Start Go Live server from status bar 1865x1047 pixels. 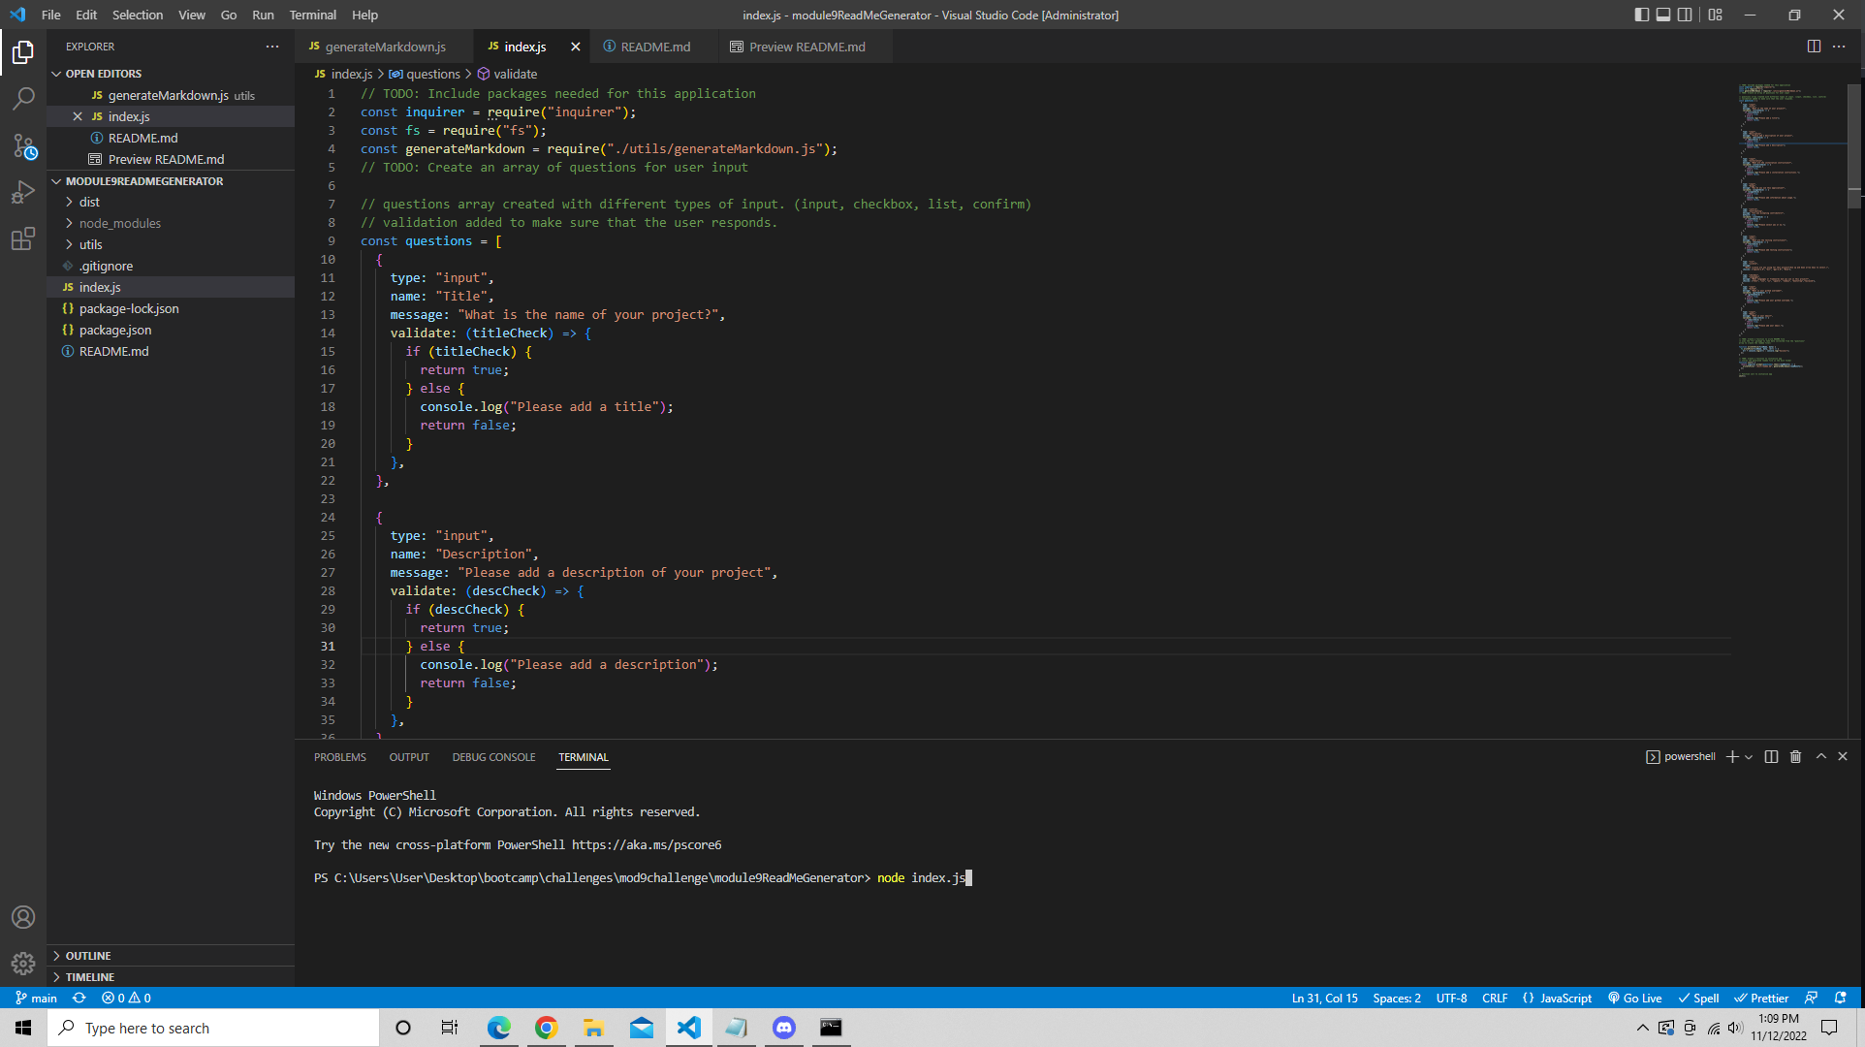[x=1635, y=998]
